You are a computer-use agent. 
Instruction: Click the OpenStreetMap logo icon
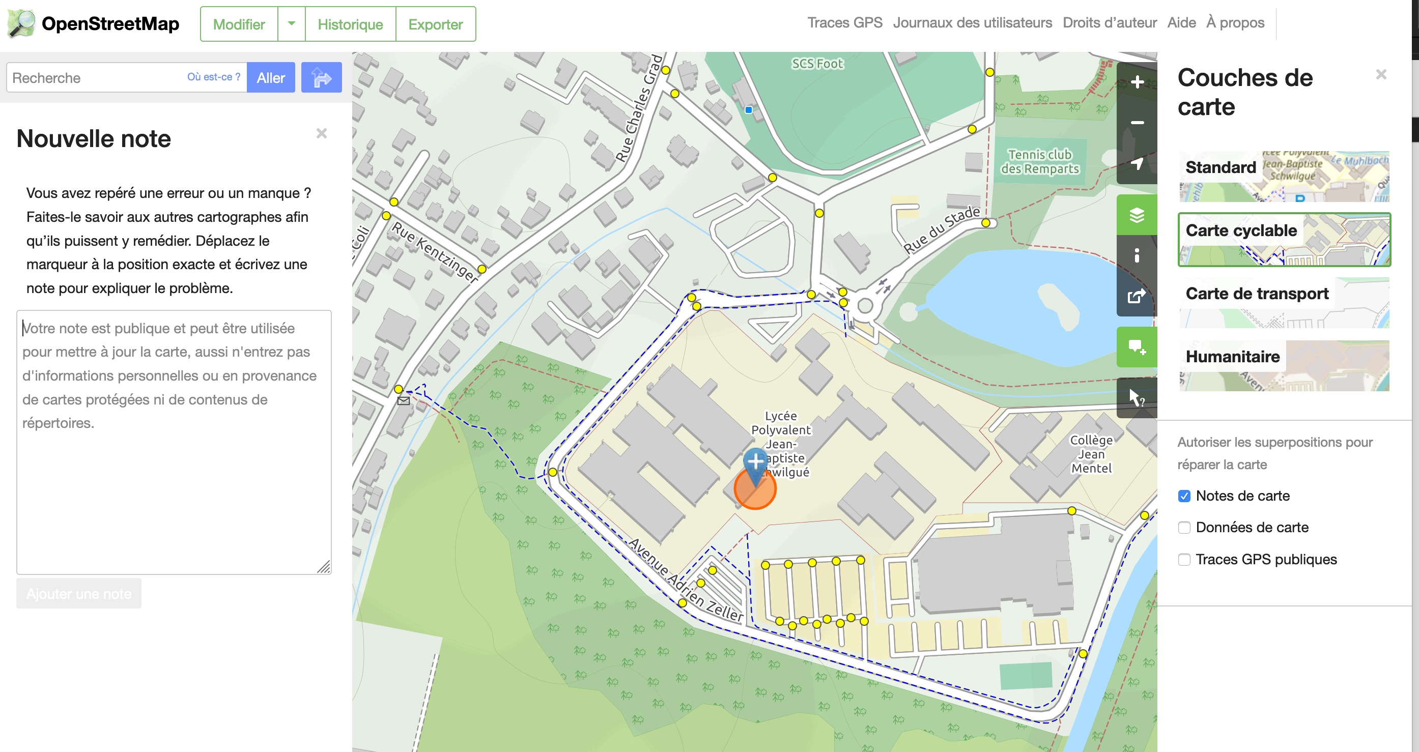coord(21,24)
